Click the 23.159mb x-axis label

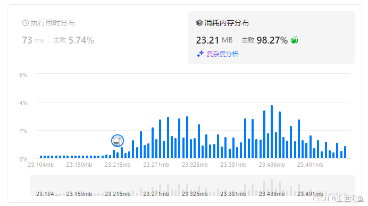79,165
